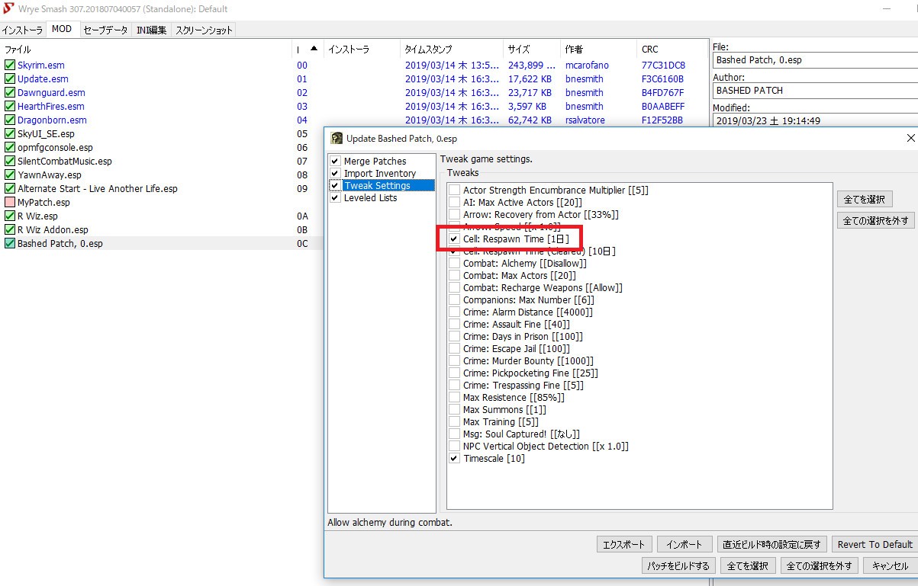
Task: Open the スクリーンショット tab
Action: point(203,30)
